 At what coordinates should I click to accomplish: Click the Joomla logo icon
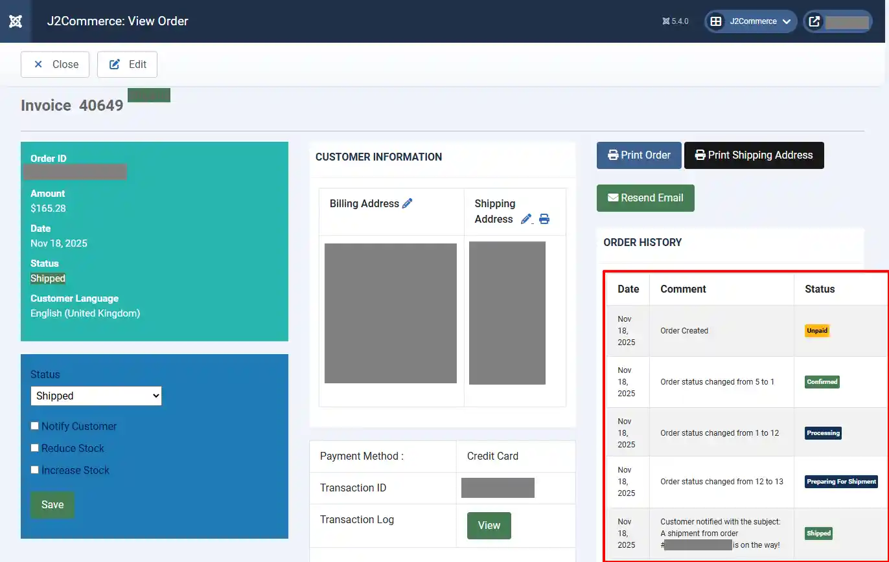(x=16, y=21)
